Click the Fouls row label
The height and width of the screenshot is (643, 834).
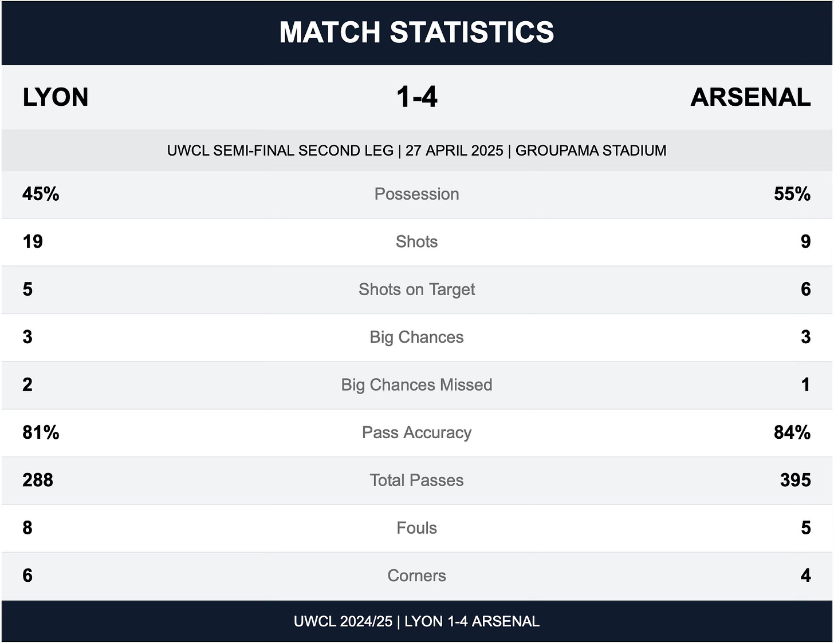coord(416,527)
